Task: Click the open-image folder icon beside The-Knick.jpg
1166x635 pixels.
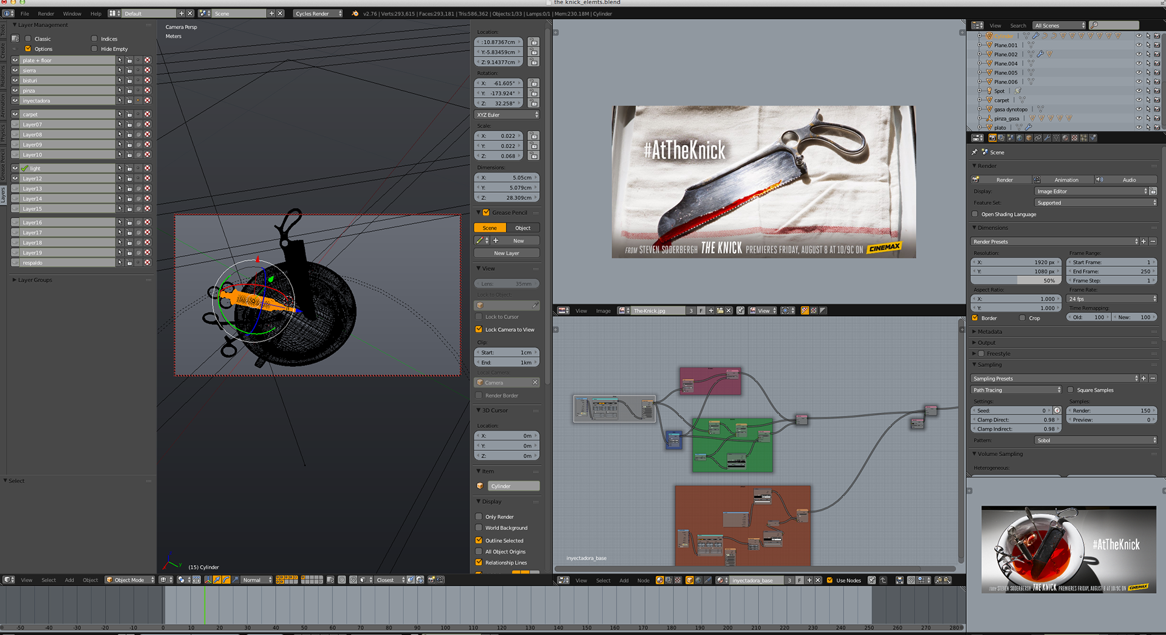Action: point(720,311)
